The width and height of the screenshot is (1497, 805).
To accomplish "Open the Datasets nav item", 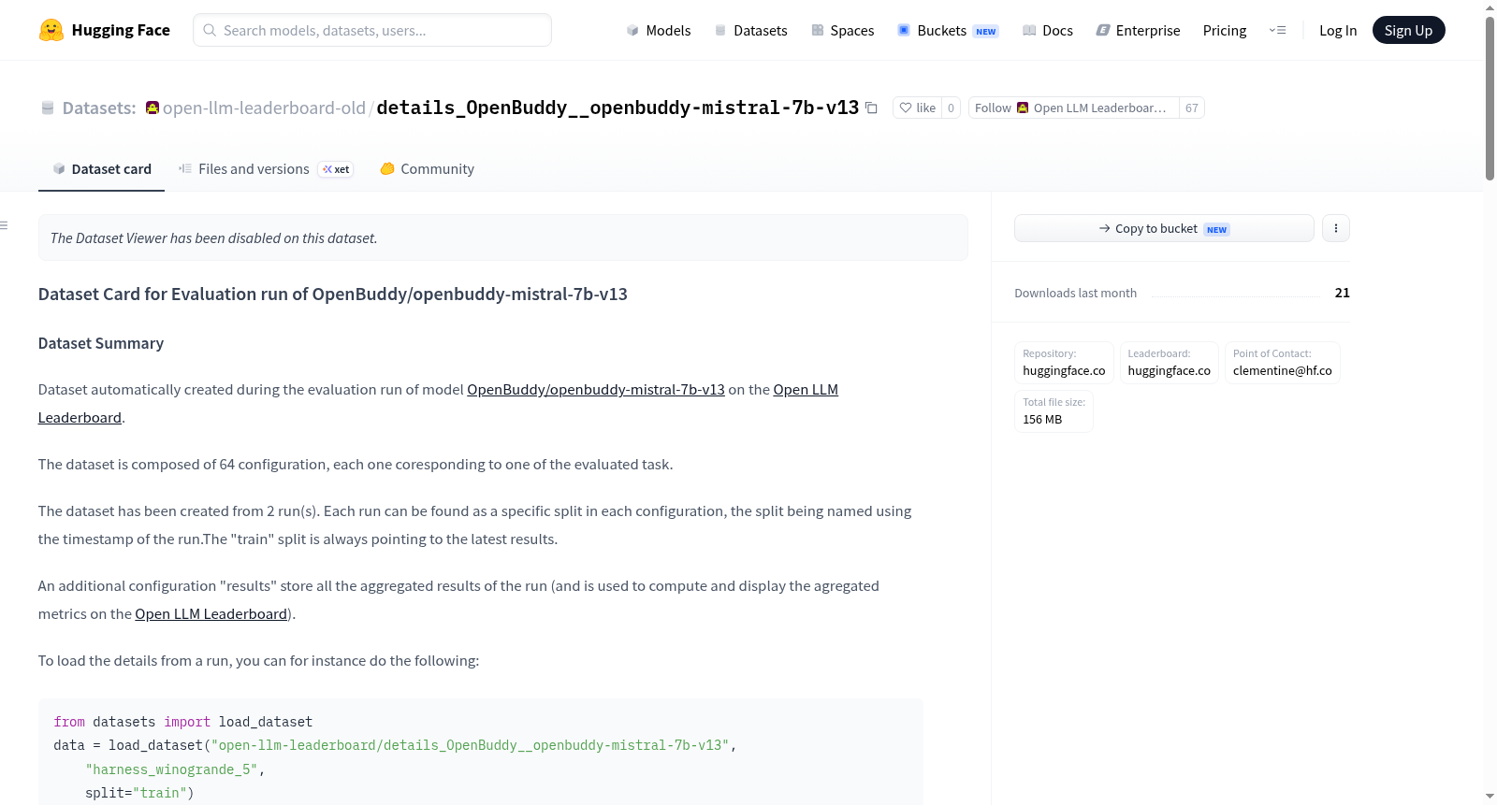I will point(751,30).
